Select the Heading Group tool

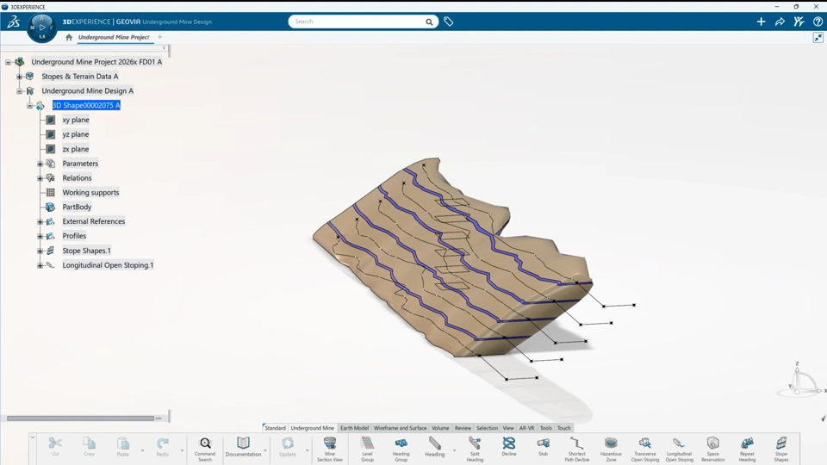pos(401,449)
